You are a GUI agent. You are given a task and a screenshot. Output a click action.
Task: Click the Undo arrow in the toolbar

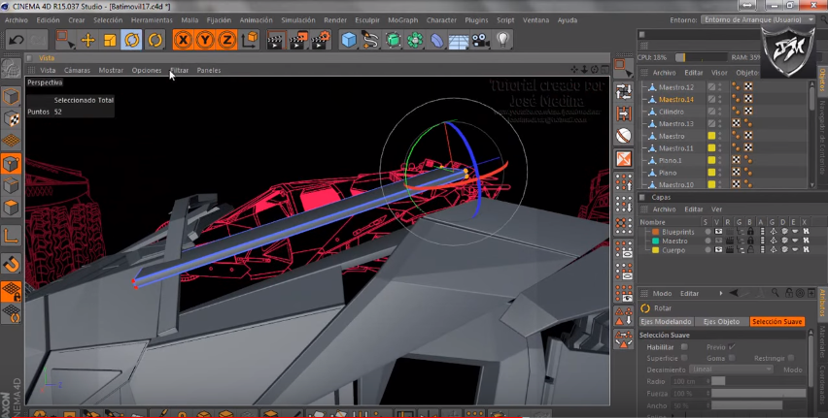click(x=16, y=40)
